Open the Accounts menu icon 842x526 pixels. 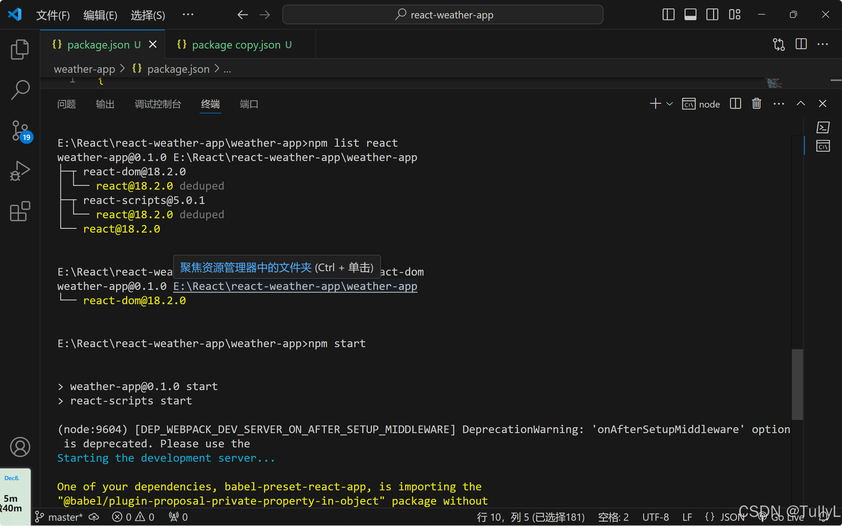(20, 447)
